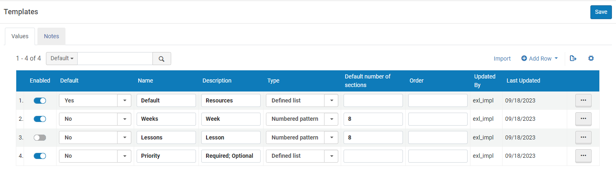Click the 1 - 4 of 4 record count
Screen dimensions: 616x172
pos(28,59)
